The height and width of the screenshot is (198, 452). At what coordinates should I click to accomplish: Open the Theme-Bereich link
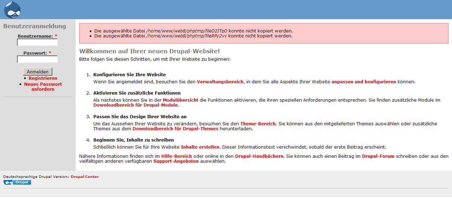(x=258, y=124)
